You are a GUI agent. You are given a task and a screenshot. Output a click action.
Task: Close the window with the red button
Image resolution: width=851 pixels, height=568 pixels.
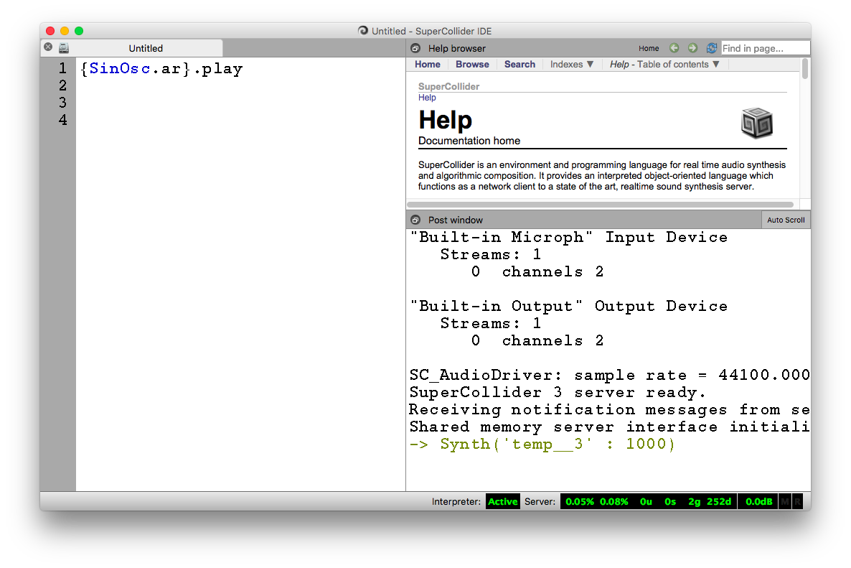tap(50, 31)
